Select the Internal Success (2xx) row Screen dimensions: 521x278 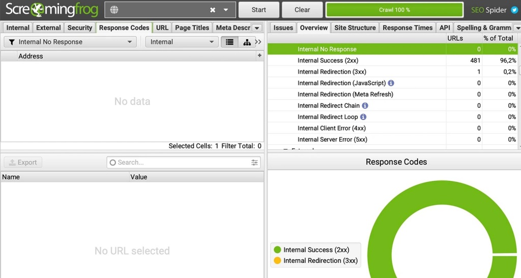[x=393, y=60]
